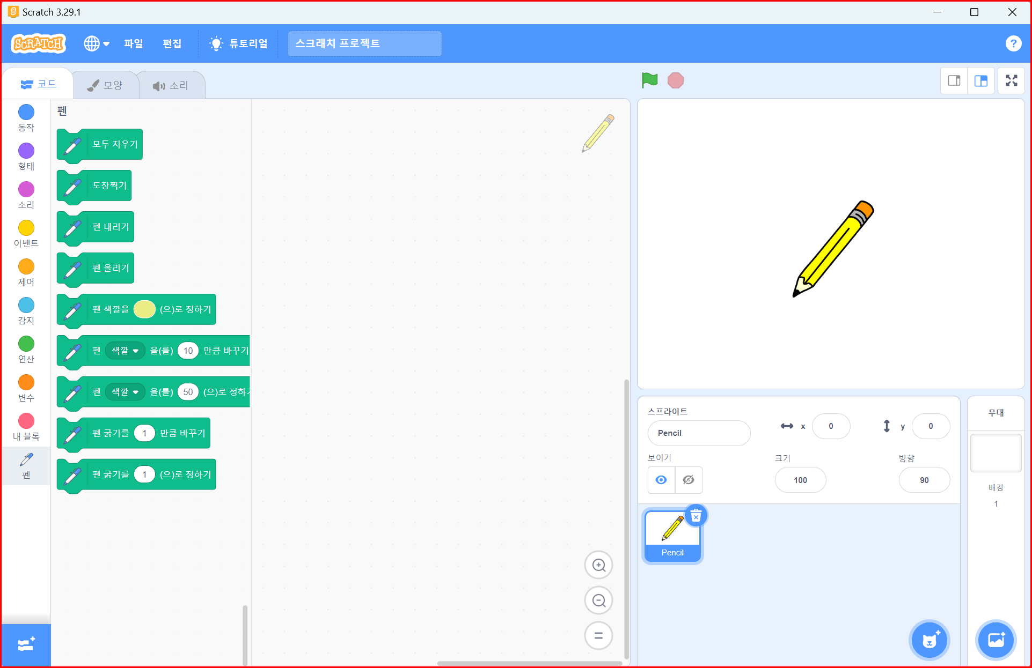1032x668 pixels.
Task: Hide the sprite with crossed-eye icon
Action: 689,480
